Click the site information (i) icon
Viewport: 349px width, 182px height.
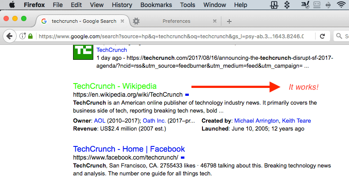pos(22,36)
